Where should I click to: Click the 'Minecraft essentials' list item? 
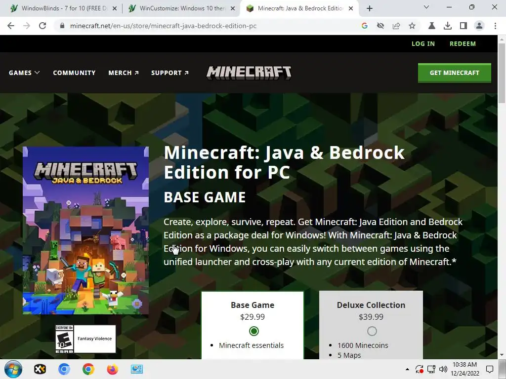[x=251, y=345]
